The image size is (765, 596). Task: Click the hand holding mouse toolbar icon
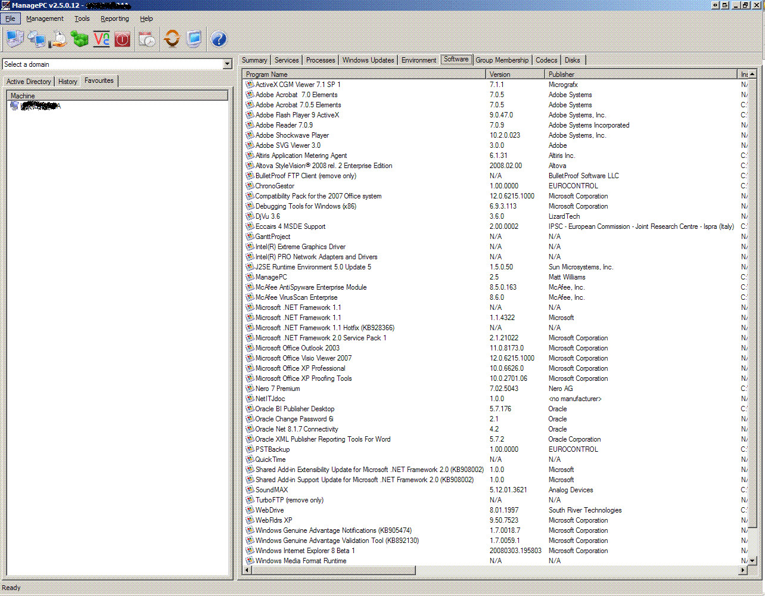(58, 39)
